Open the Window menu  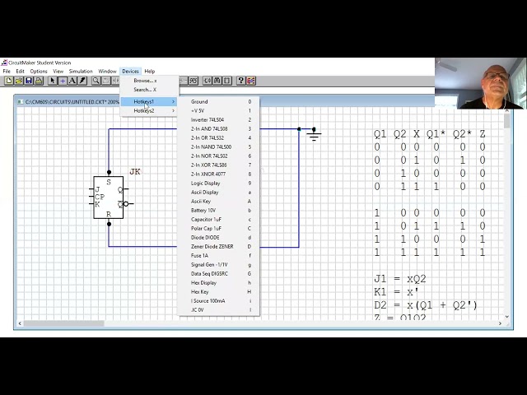pos(107,72)
